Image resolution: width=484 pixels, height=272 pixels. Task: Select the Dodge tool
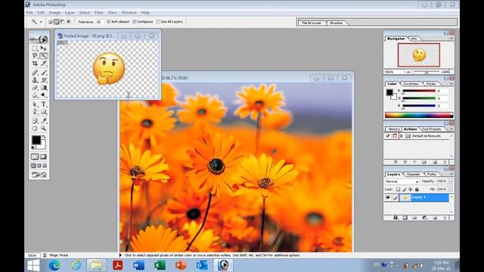[44, 95]
